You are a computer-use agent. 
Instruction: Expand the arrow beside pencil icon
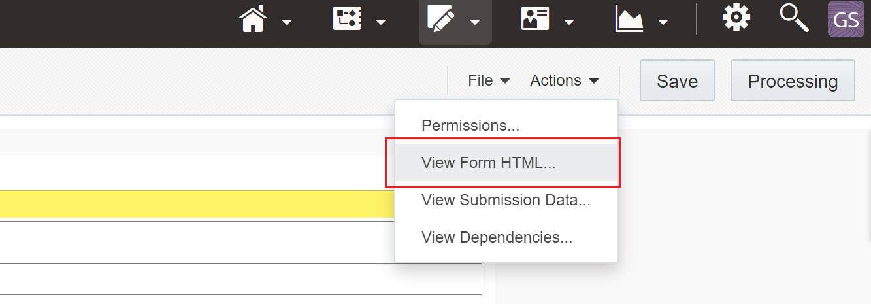point(475,22)
